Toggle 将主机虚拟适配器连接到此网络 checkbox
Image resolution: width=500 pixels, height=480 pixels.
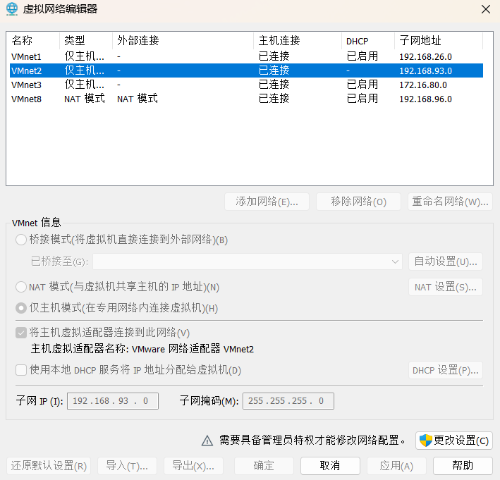(21, 333)
